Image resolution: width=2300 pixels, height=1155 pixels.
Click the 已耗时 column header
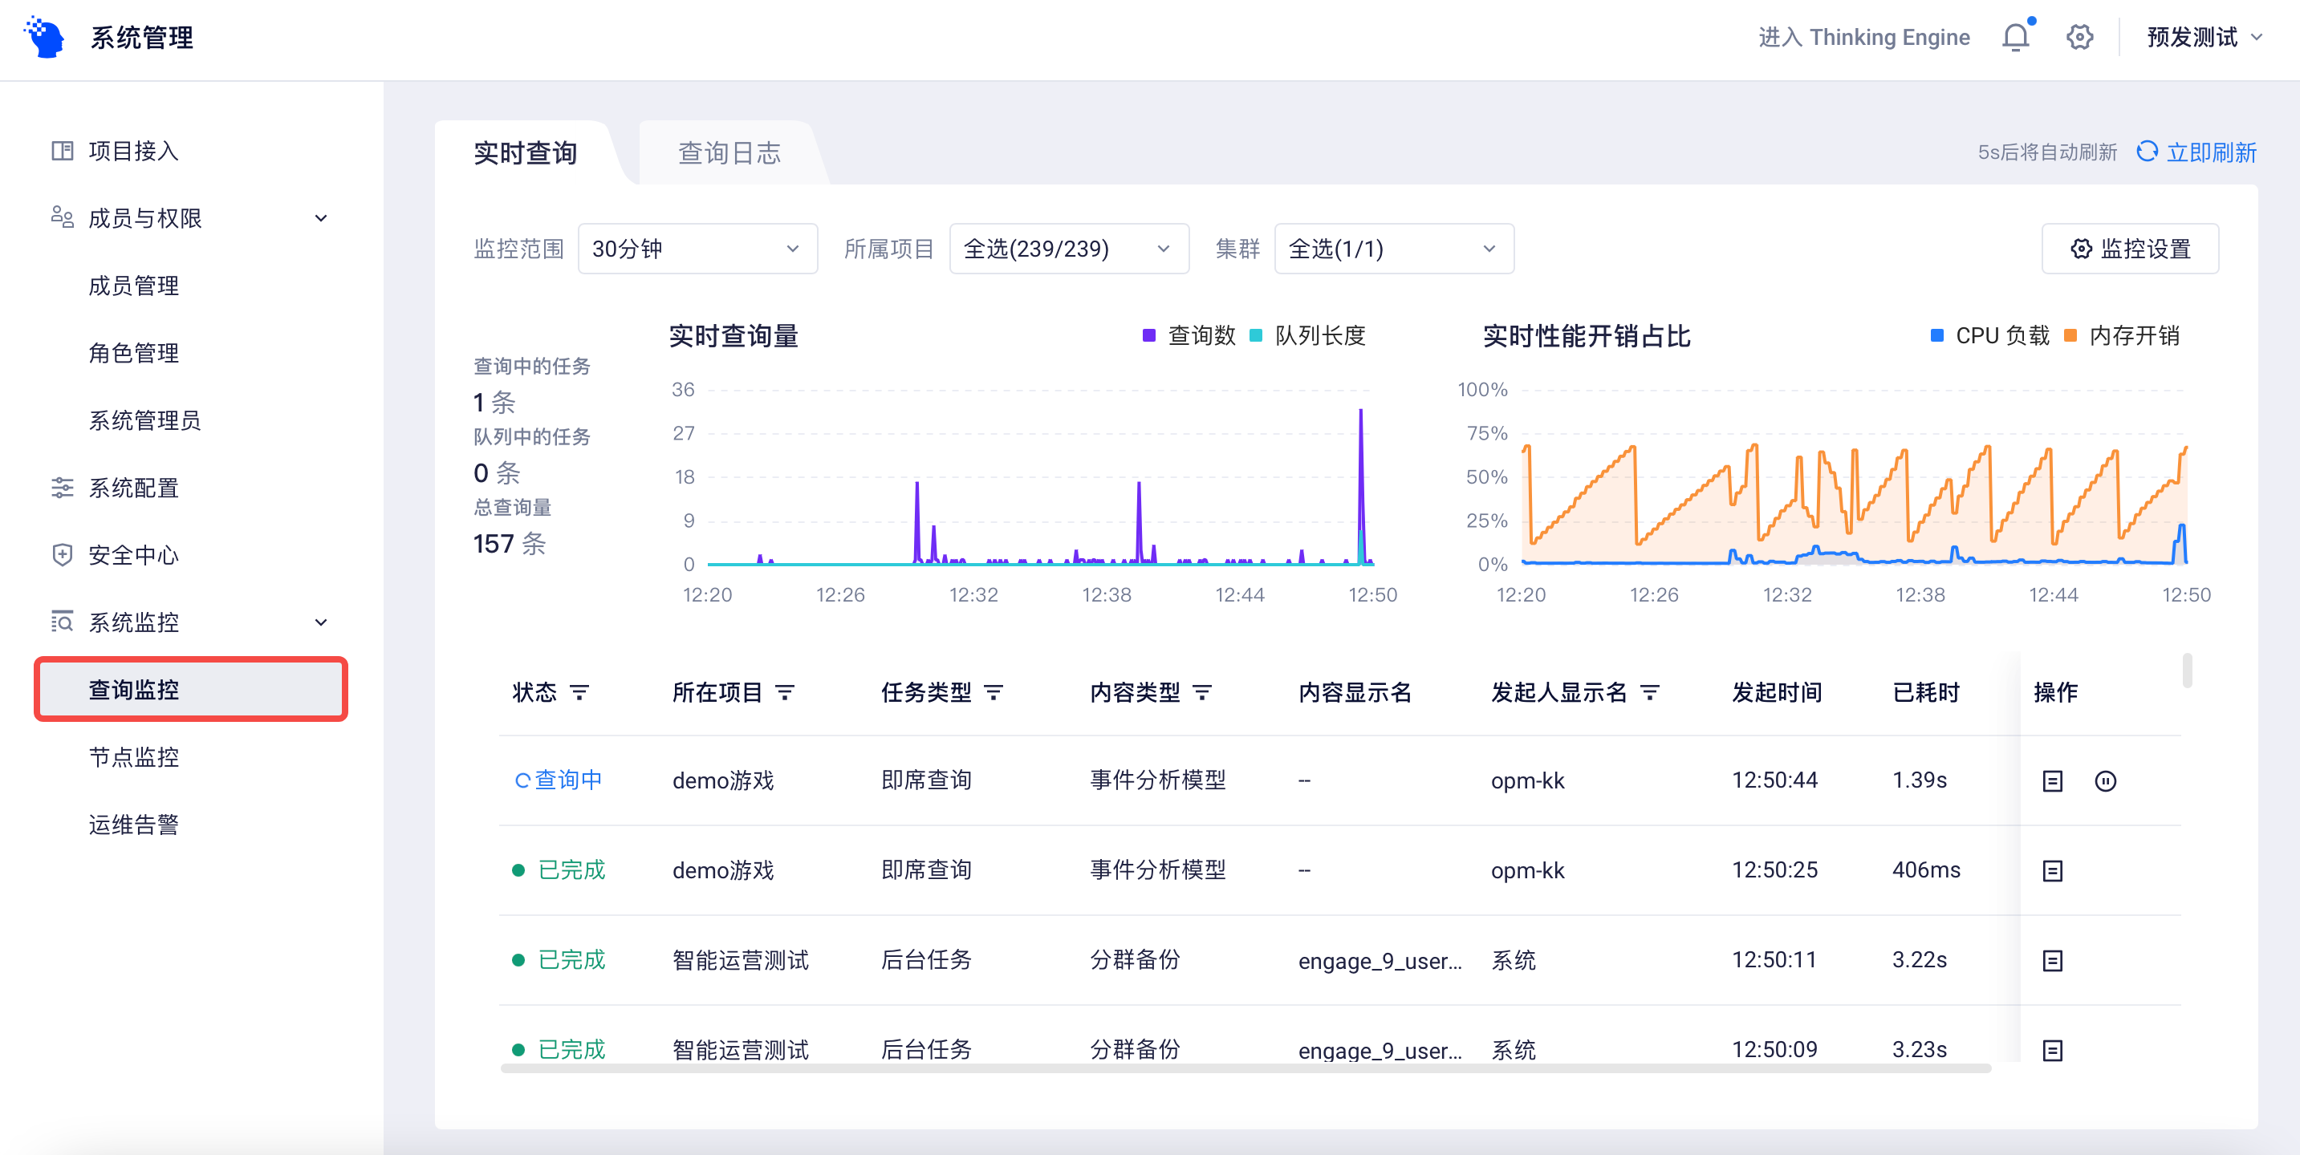coord(1926,693)
